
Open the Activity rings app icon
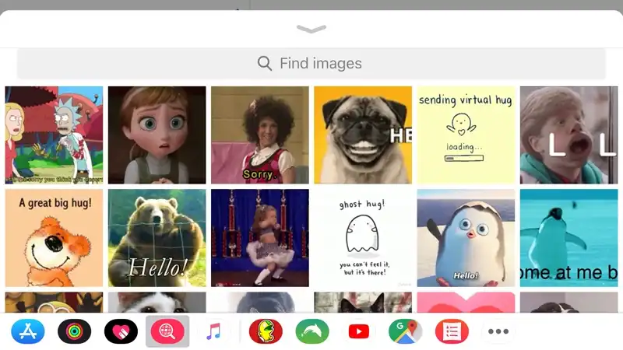[74, 331]
